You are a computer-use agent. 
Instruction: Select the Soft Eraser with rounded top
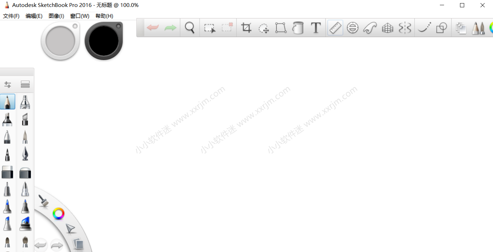25,173
